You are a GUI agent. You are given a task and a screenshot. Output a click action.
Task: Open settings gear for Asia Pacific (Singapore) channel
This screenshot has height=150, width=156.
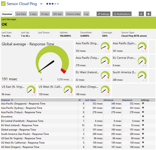tap(143, 103)
